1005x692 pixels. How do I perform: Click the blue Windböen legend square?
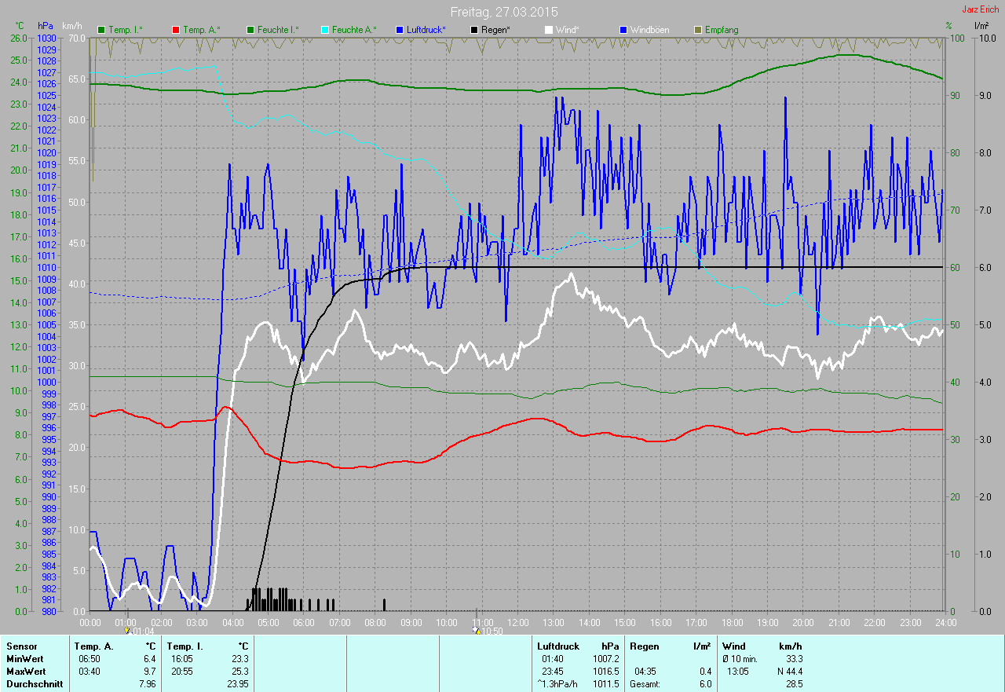(623, 30)
